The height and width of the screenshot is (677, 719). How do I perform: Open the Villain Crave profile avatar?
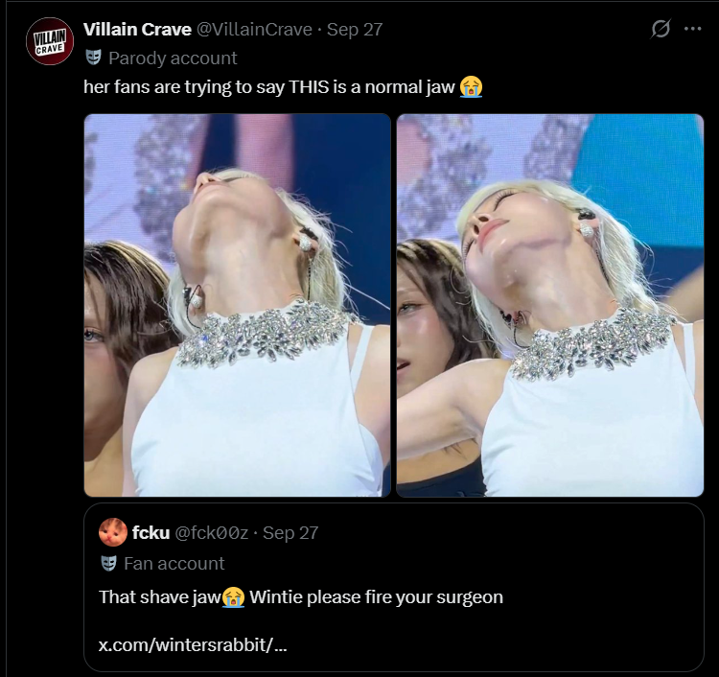click(50, 41)
